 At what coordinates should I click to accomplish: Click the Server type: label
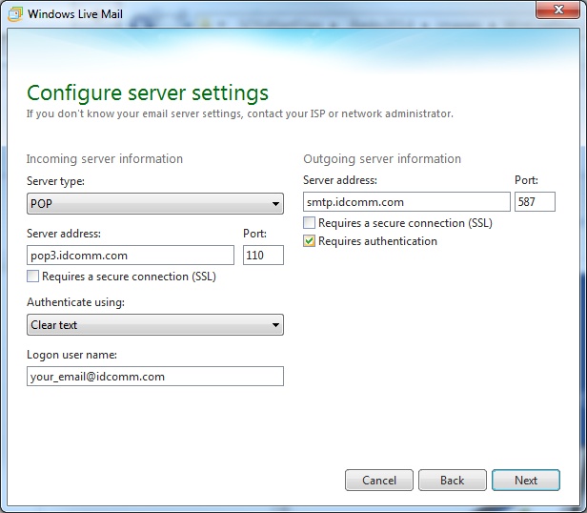click(56, 181)
